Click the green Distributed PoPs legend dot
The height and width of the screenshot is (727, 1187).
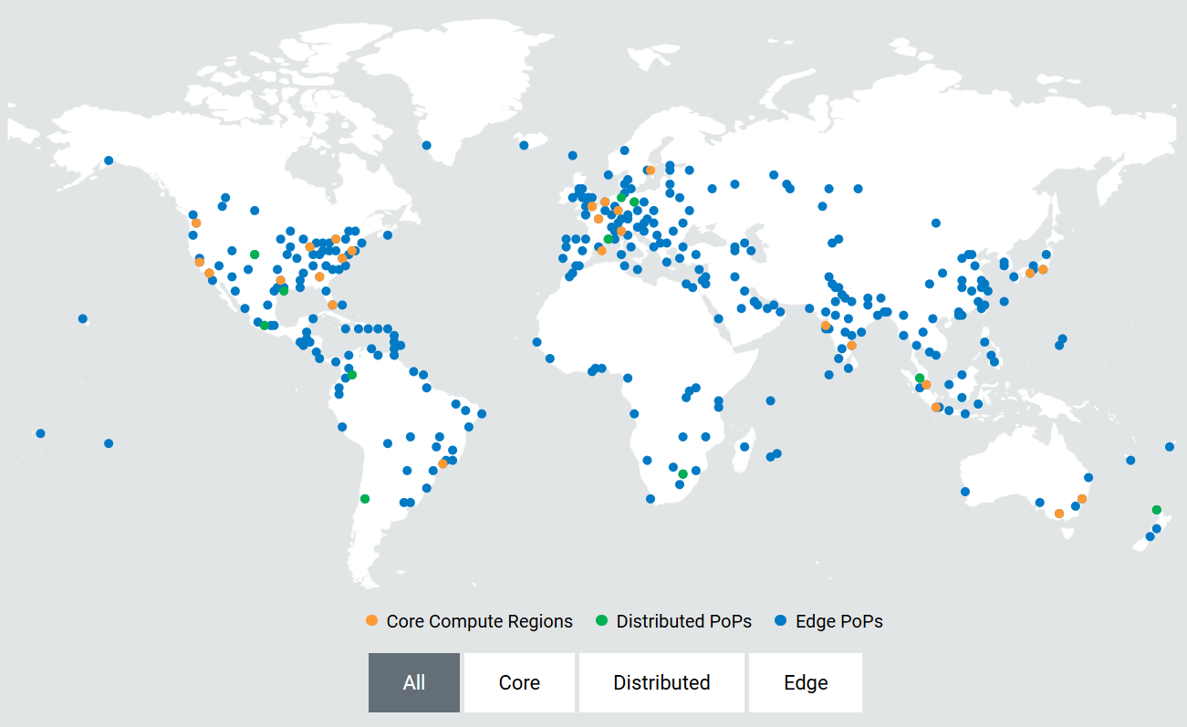click(601, 621)
